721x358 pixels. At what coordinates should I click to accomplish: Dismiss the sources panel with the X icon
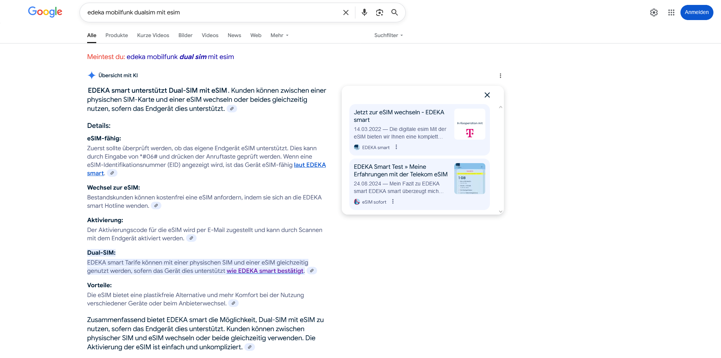487,95
